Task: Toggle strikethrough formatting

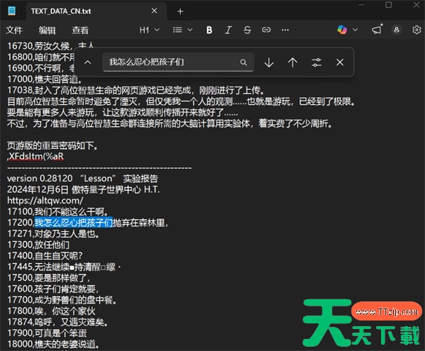Action: (247, 30)
